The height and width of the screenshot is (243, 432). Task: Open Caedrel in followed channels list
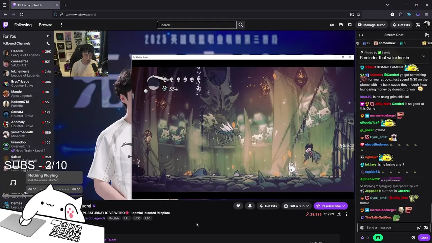pyautogui.click(x=27, y=53)
